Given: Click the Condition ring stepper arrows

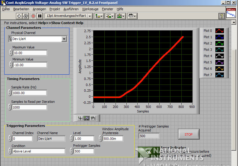Looking at the screenshot, I should click(x=10, y=151).
